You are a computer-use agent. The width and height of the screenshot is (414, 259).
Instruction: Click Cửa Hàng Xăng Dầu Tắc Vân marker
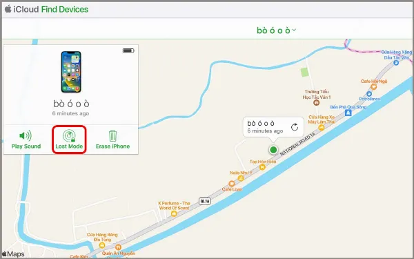[x=396, y=63]
